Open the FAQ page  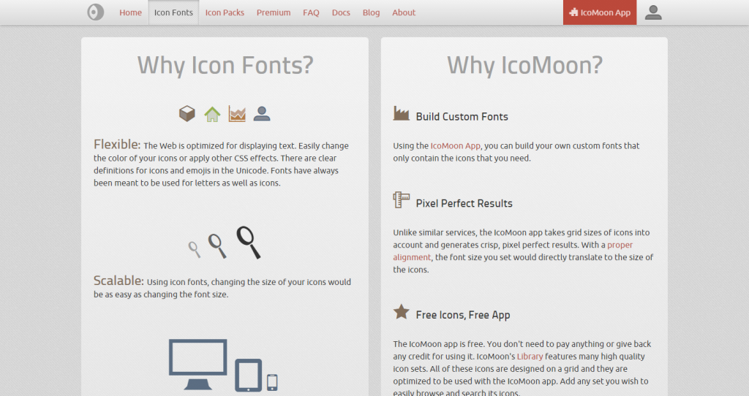tap(311, 12)
